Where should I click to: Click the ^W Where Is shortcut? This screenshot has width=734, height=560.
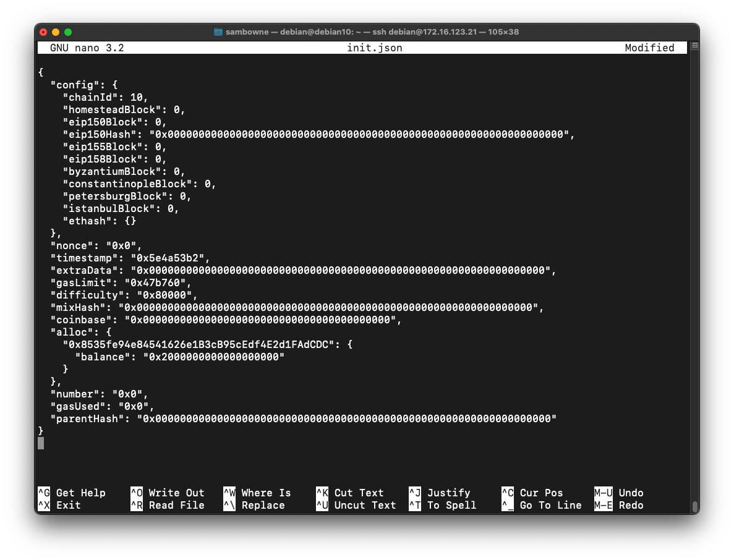[x=257, y=493]
